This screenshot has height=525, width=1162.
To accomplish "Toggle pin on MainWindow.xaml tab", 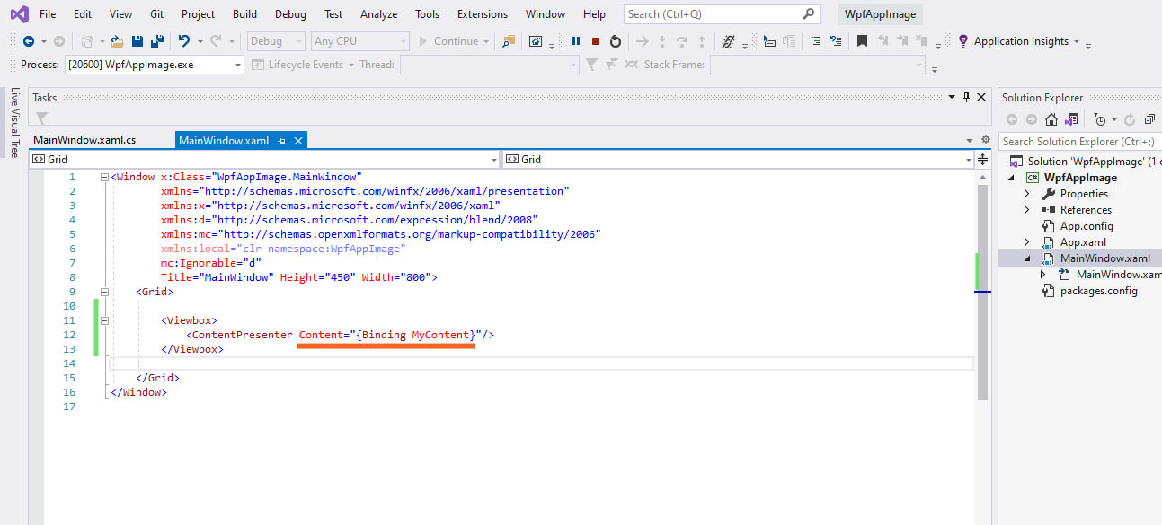I will tap(282, 140).
